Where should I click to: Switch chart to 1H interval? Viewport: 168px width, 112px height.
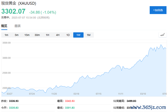(47, 35)
